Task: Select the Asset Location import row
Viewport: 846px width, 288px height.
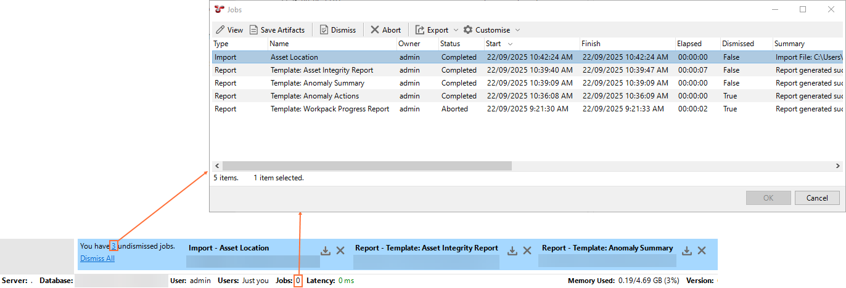Action: (527, 57)
